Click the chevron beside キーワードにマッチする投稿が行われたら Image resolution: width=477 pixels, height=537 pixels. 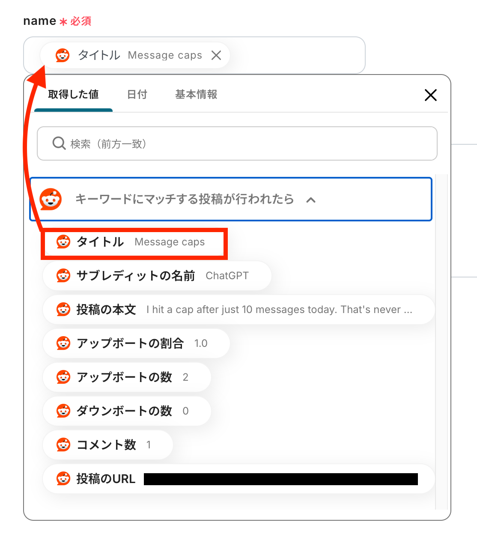click(311, 200)
